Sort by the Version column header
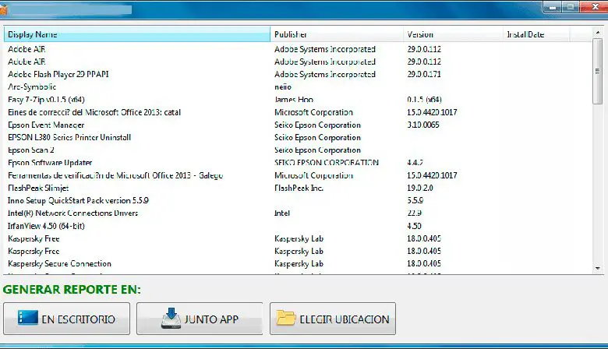The image size is (608, 349). pos(453,34)
